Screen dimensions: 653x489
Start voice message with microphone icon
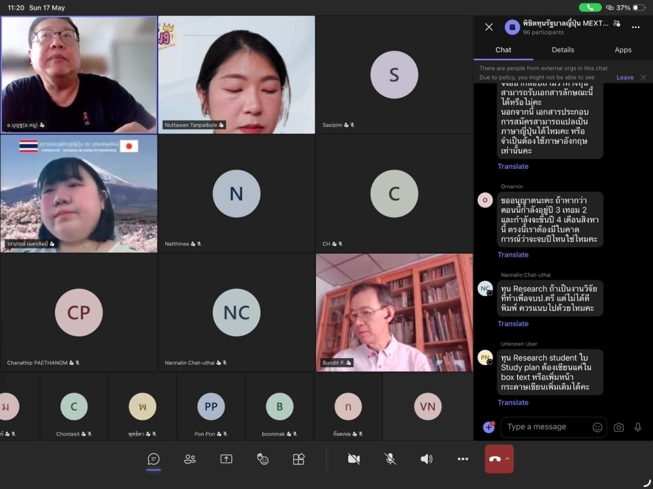(x=637, y=427)
